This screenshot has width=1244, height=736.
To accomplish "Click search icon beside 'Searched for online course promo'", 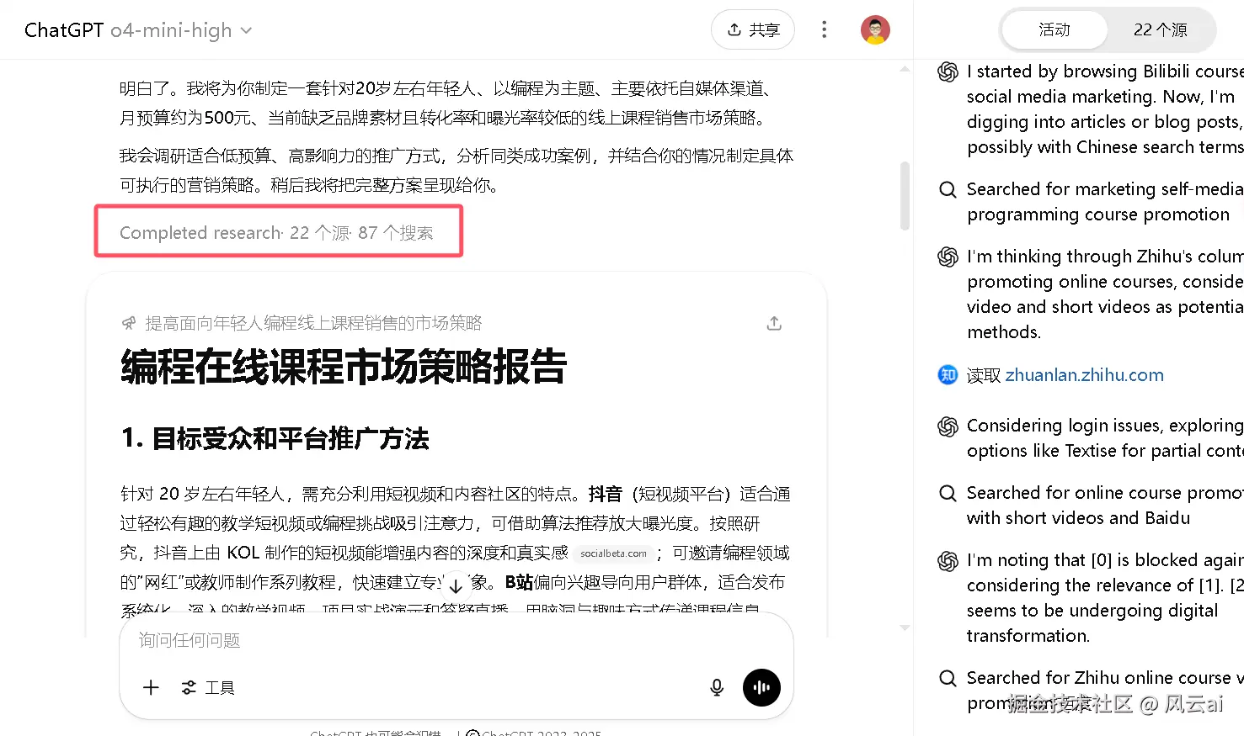I will [x=948, y=493].
